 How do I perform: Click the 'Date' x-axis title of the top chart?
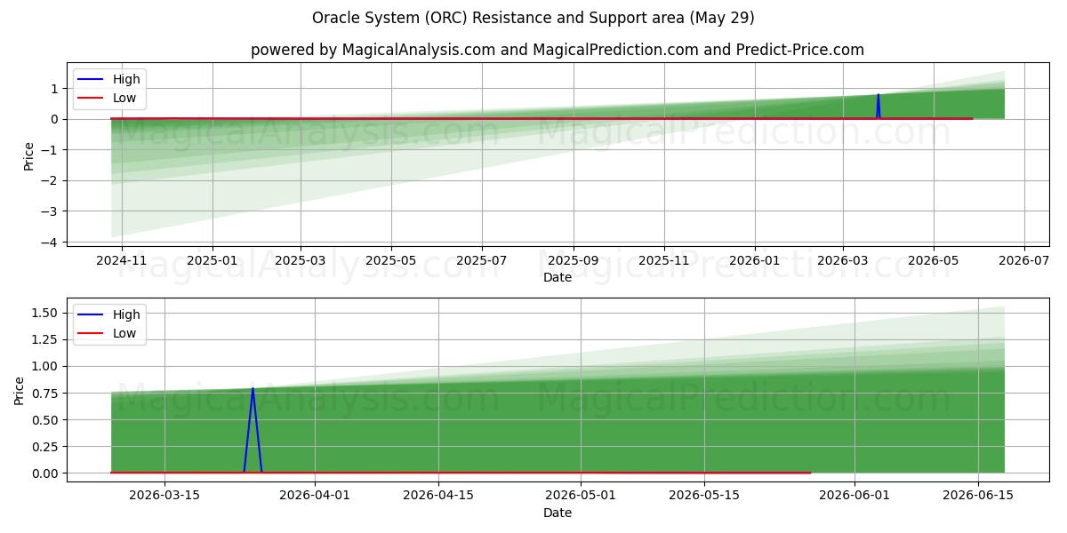558,278
